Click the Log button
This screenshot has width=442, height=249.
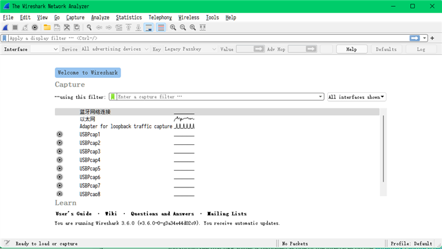click(x=421, y=49)
